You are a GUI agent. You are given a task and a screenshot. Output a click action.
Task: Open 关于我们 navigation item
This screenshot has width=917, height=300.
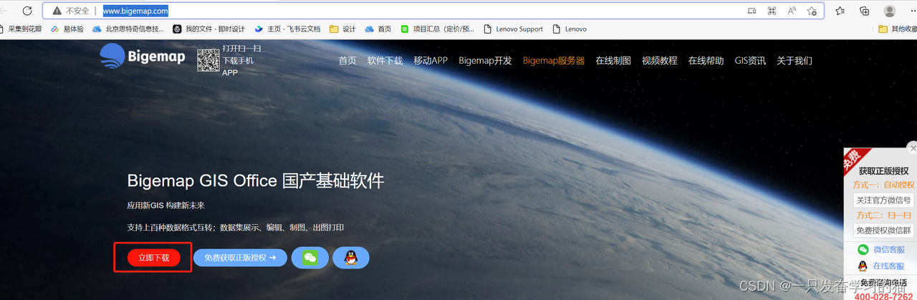794,61
